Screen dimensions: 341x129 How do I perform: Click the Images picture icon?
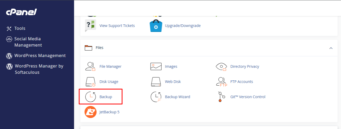(156, 66)
